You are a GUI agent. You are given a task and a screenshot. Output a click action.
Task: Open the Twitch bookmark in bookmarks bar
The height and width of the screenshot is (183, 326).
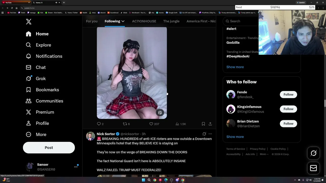coord(22,13)
